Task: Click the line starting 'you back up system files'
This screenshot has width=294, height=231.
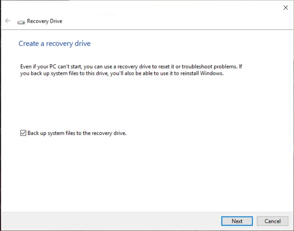Action: pos(122,73)
